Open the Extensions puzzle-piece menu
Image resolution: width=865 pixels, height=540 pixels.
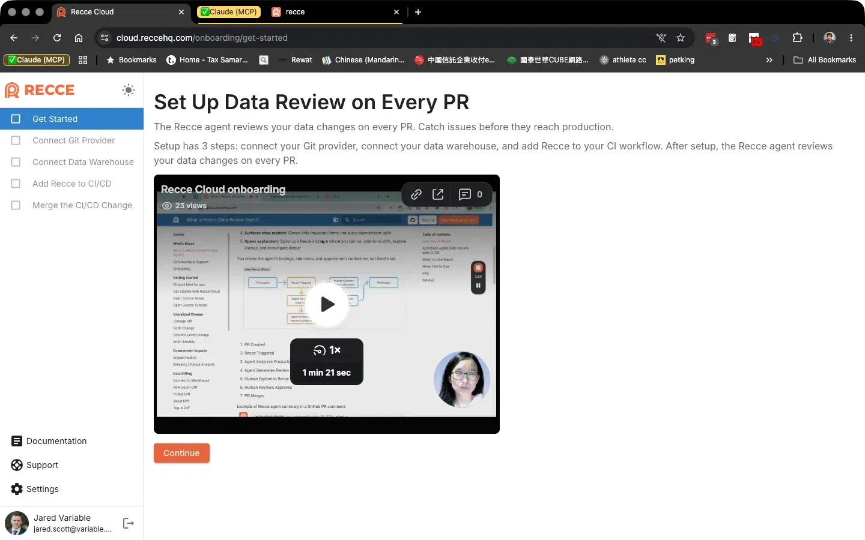click(797, 38)
